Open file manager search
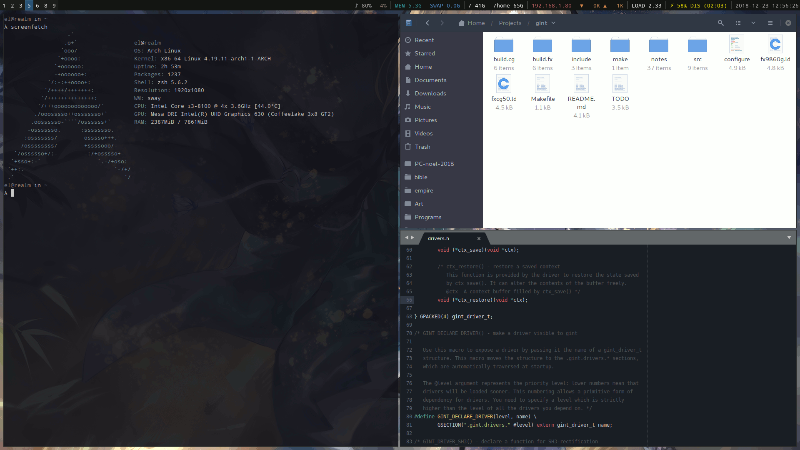The image size is (800, 450). (x=720, y=23)
